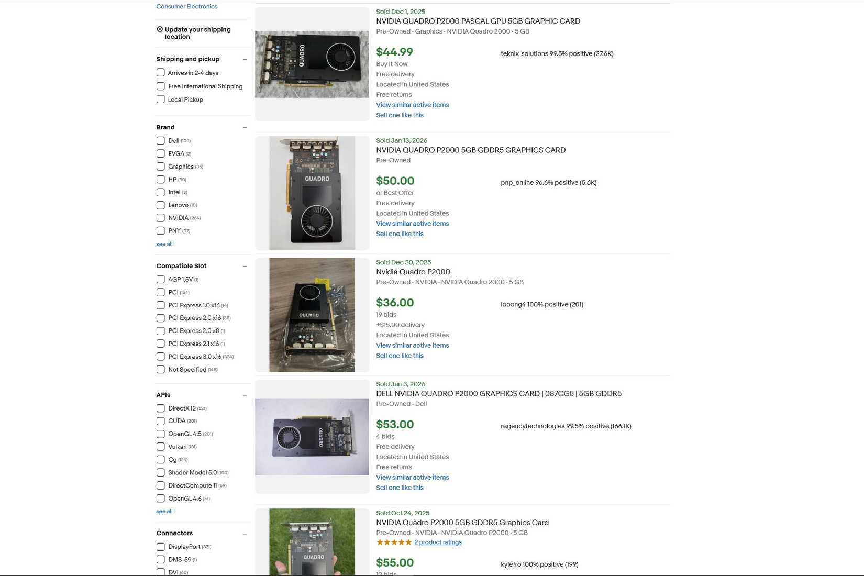Check the Free International Shipping option
The height and width of the screenshot is (576, 864).
pyautogui.click(x=161, y=86)
